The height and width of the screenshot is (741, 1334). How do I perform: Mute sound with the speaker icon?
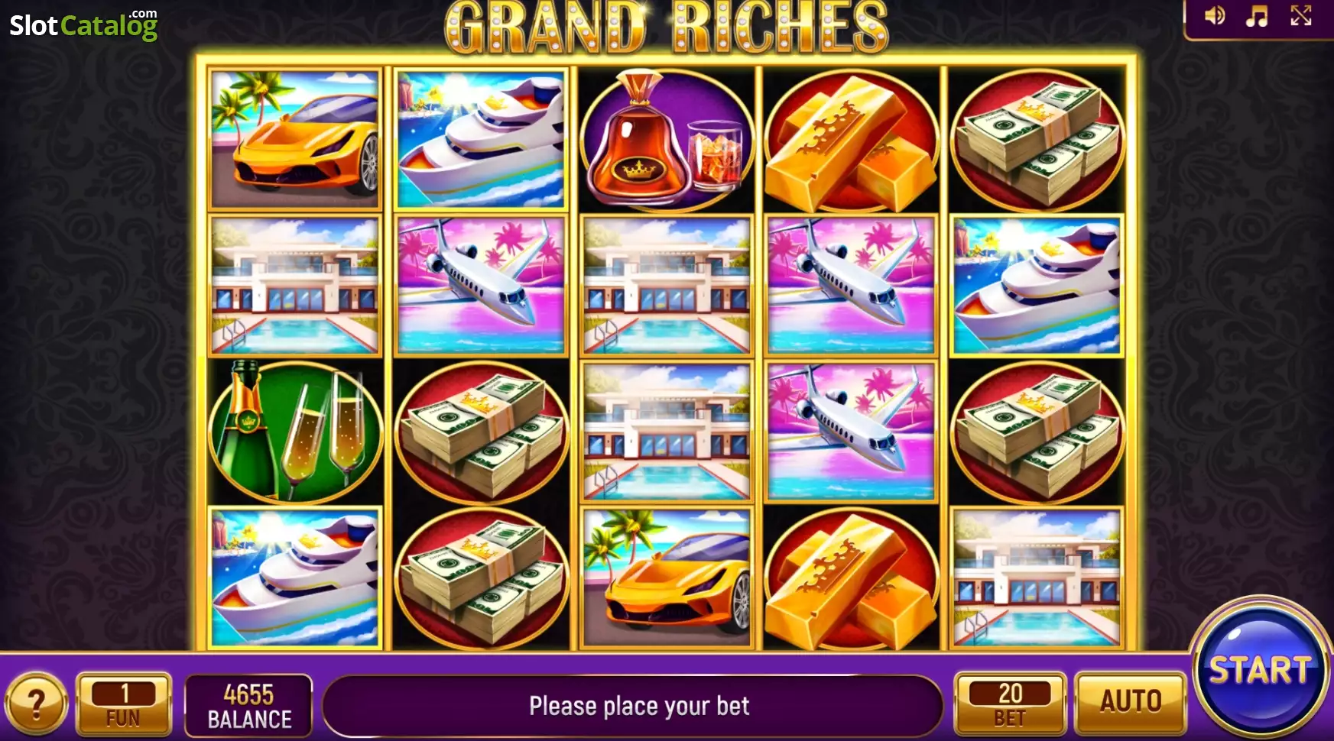tap(1215, 16)
